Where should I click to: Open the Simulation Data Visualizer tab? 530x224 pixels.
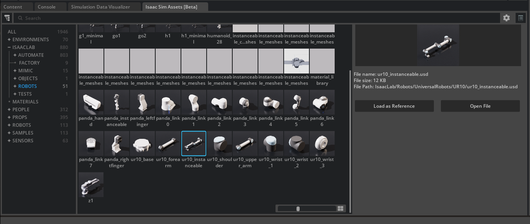coord(100,7)
